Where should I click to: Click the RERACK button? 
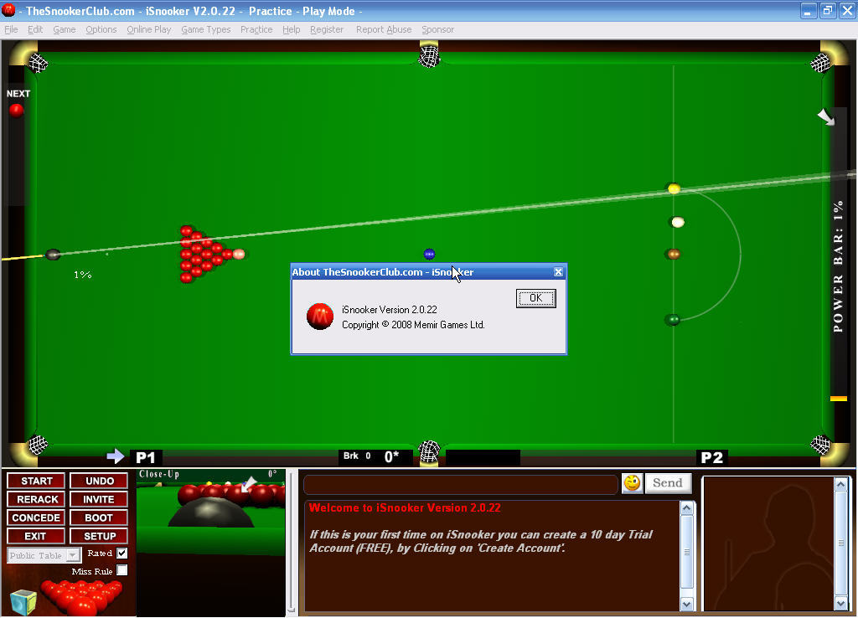pyautogui.click(x=36, y=499)
